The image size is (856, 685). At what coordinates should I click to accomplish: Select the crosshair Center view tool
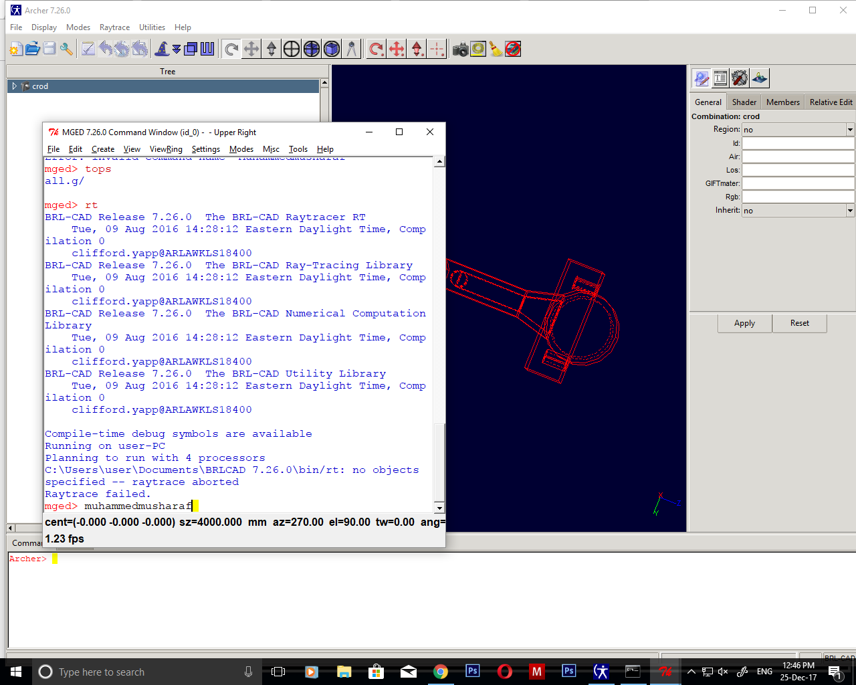click(292, 49)
